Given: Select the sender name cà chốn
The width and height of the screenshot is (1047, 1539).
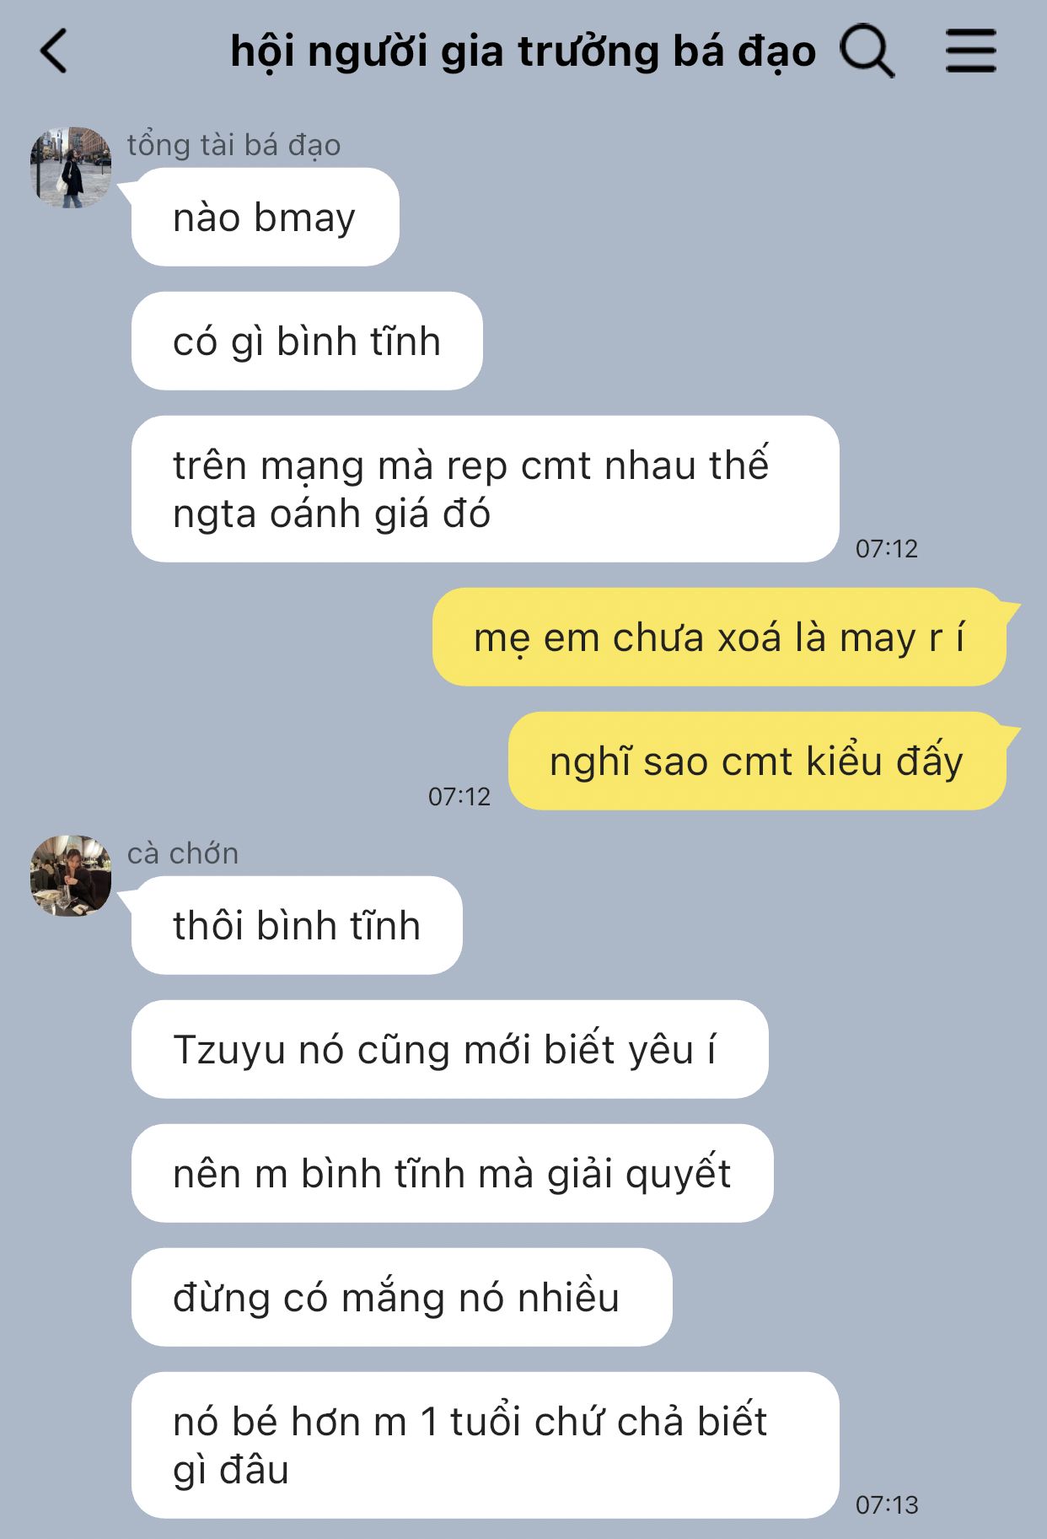Looking at the screenshot, I should click(183, 853).
